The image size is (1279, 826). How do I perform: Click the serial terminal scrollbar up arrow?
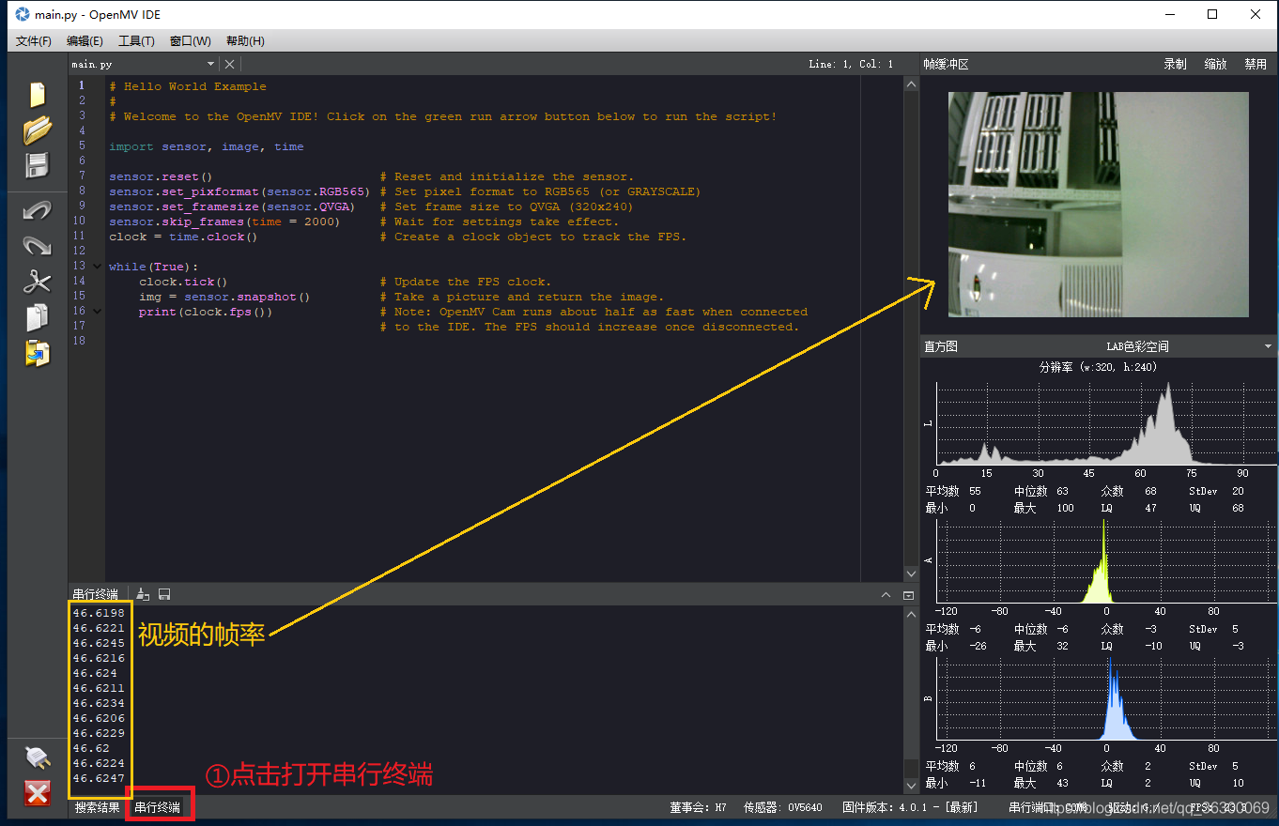(911, 613)
